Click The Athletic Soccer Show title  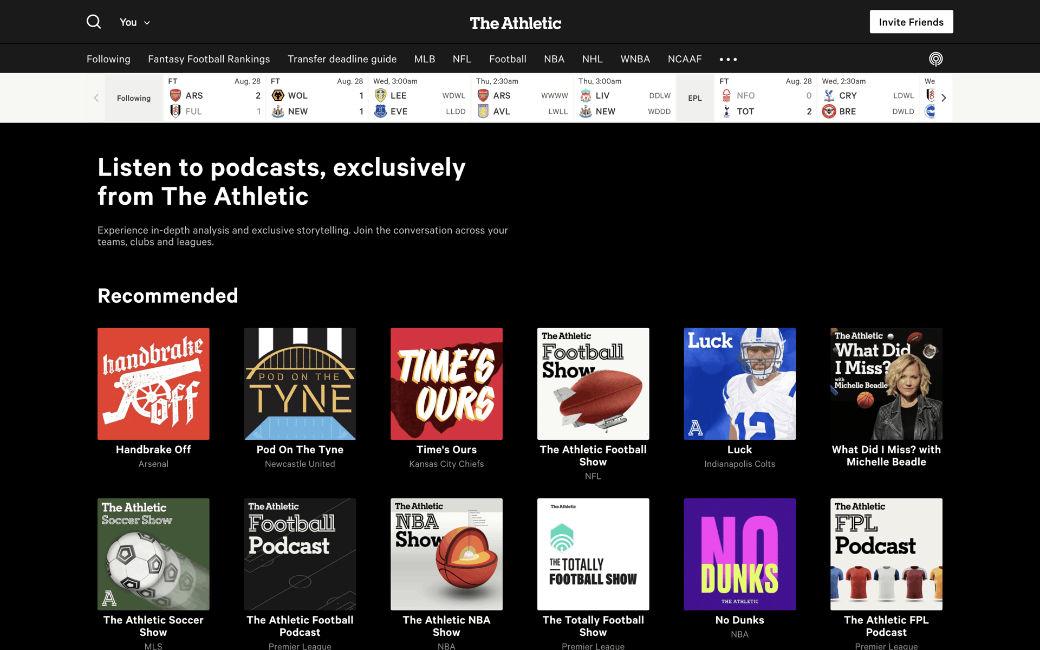153,626
